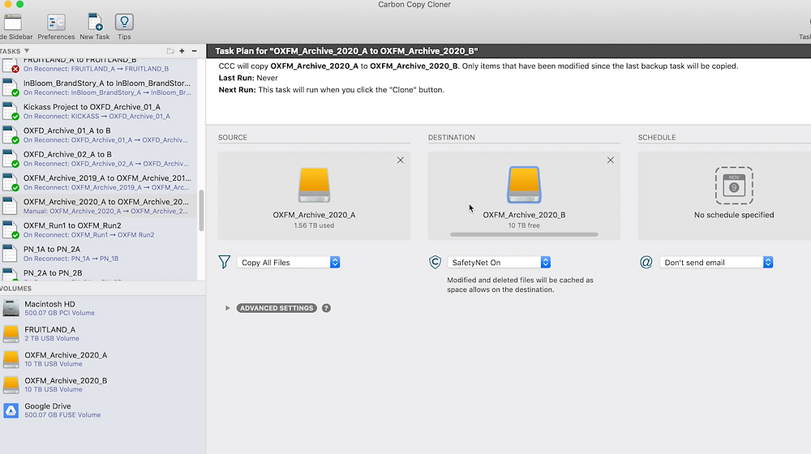Click the filter funnel icon
Image resolution: width=811 pixels, height=454 pixels.
[x=224, y=262]
